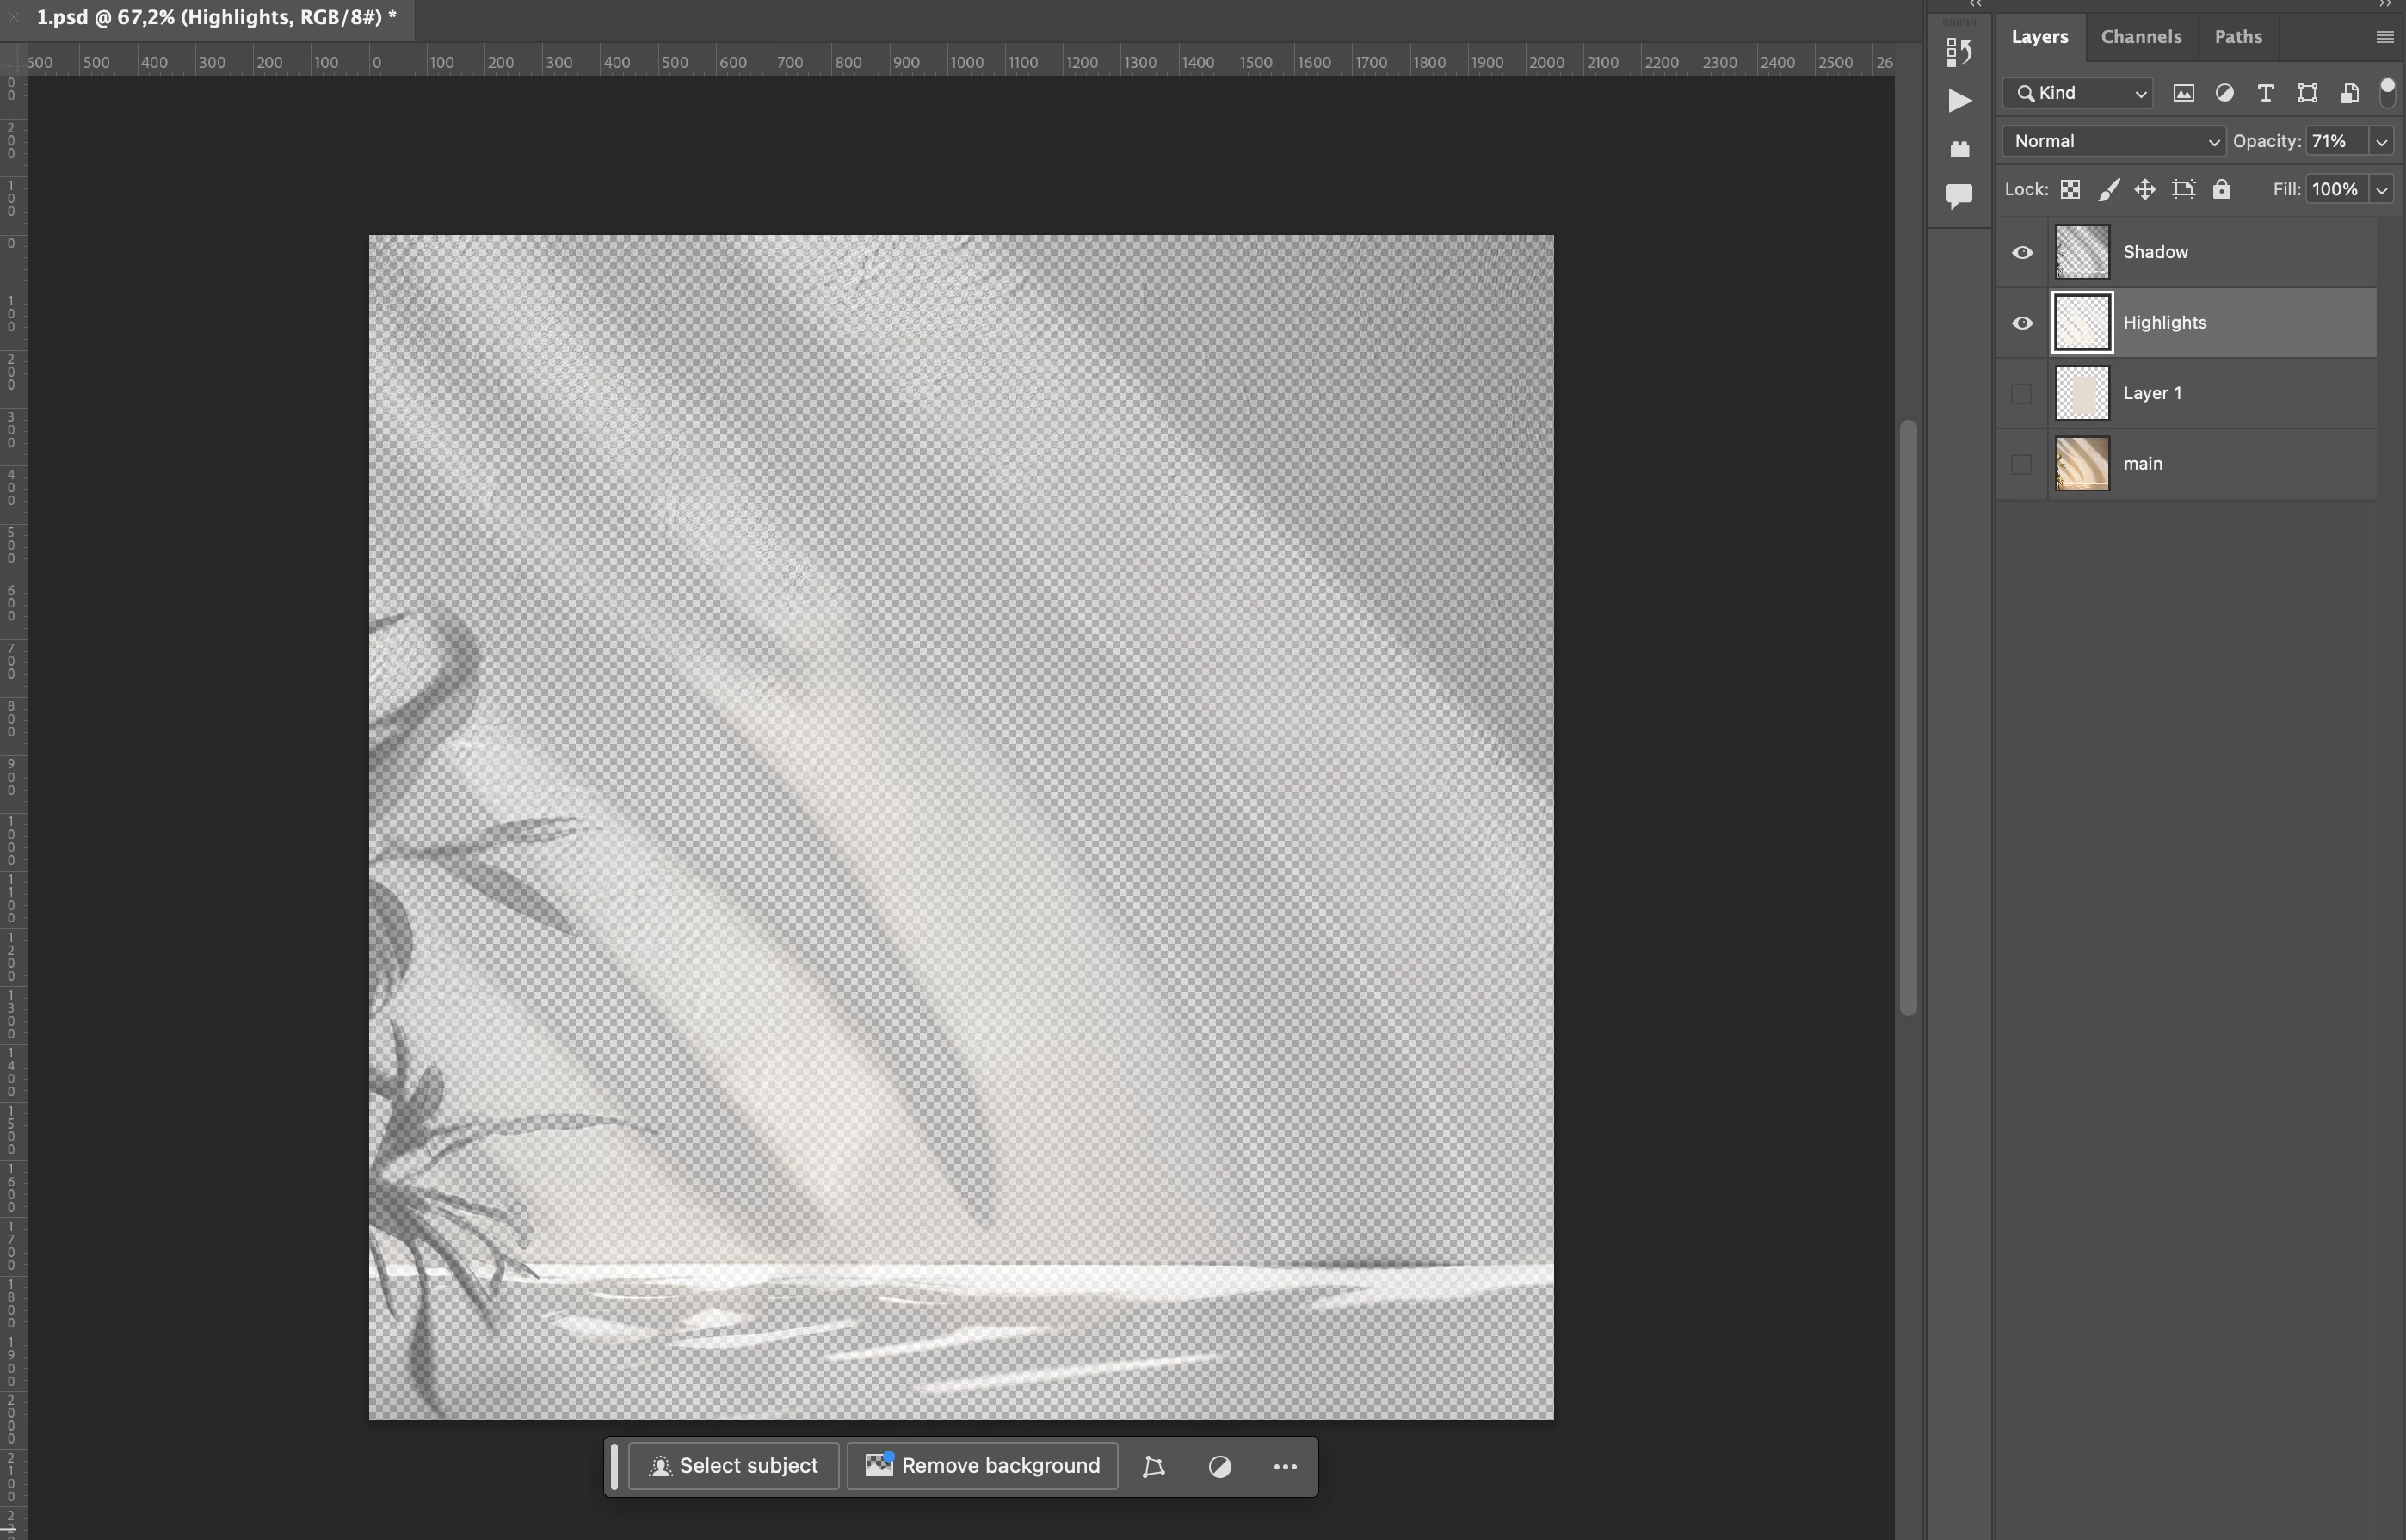Click the lock image pixels brush icon
This screenshot has width=2406, height=1540.
pyautogui.click(x=2108, y=189)
